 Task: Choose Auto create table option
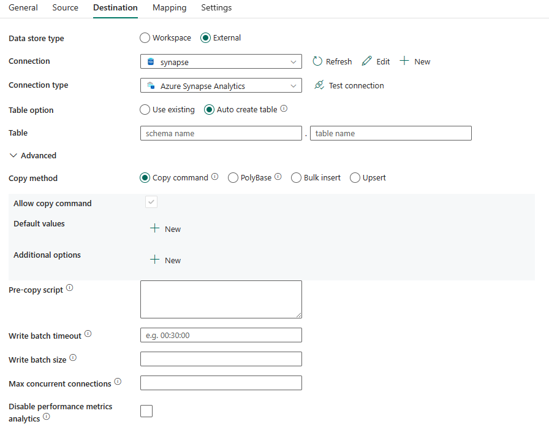click(x=209, y=110)
